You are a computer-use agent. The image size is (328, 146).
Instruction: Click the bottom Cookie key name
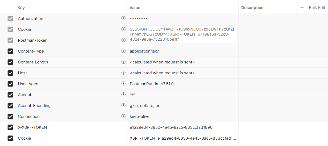coord(25,138)
